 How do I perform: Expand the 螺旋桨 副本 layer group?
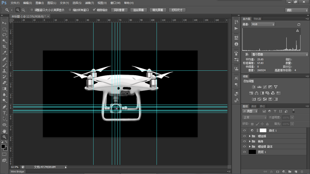pos(250,146)
